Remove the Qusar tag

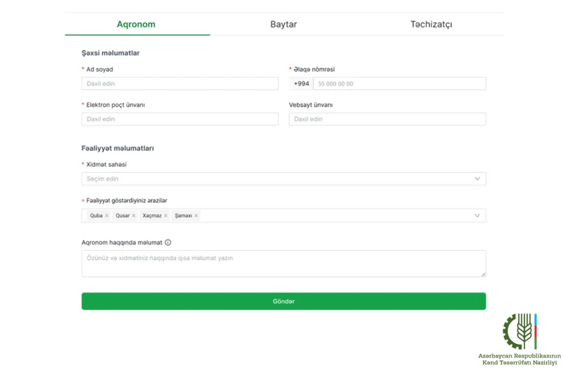coord(133,216)
